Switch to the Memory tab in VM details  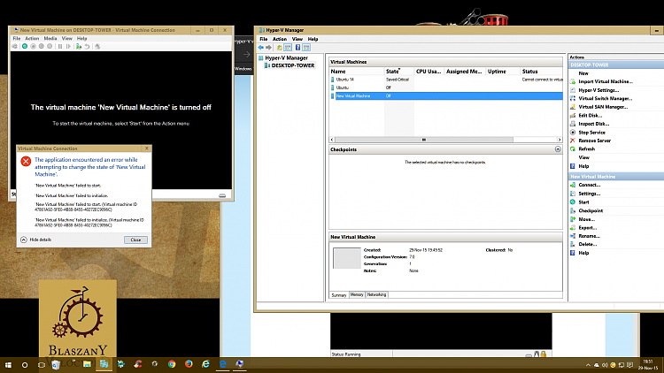point(357,294)
